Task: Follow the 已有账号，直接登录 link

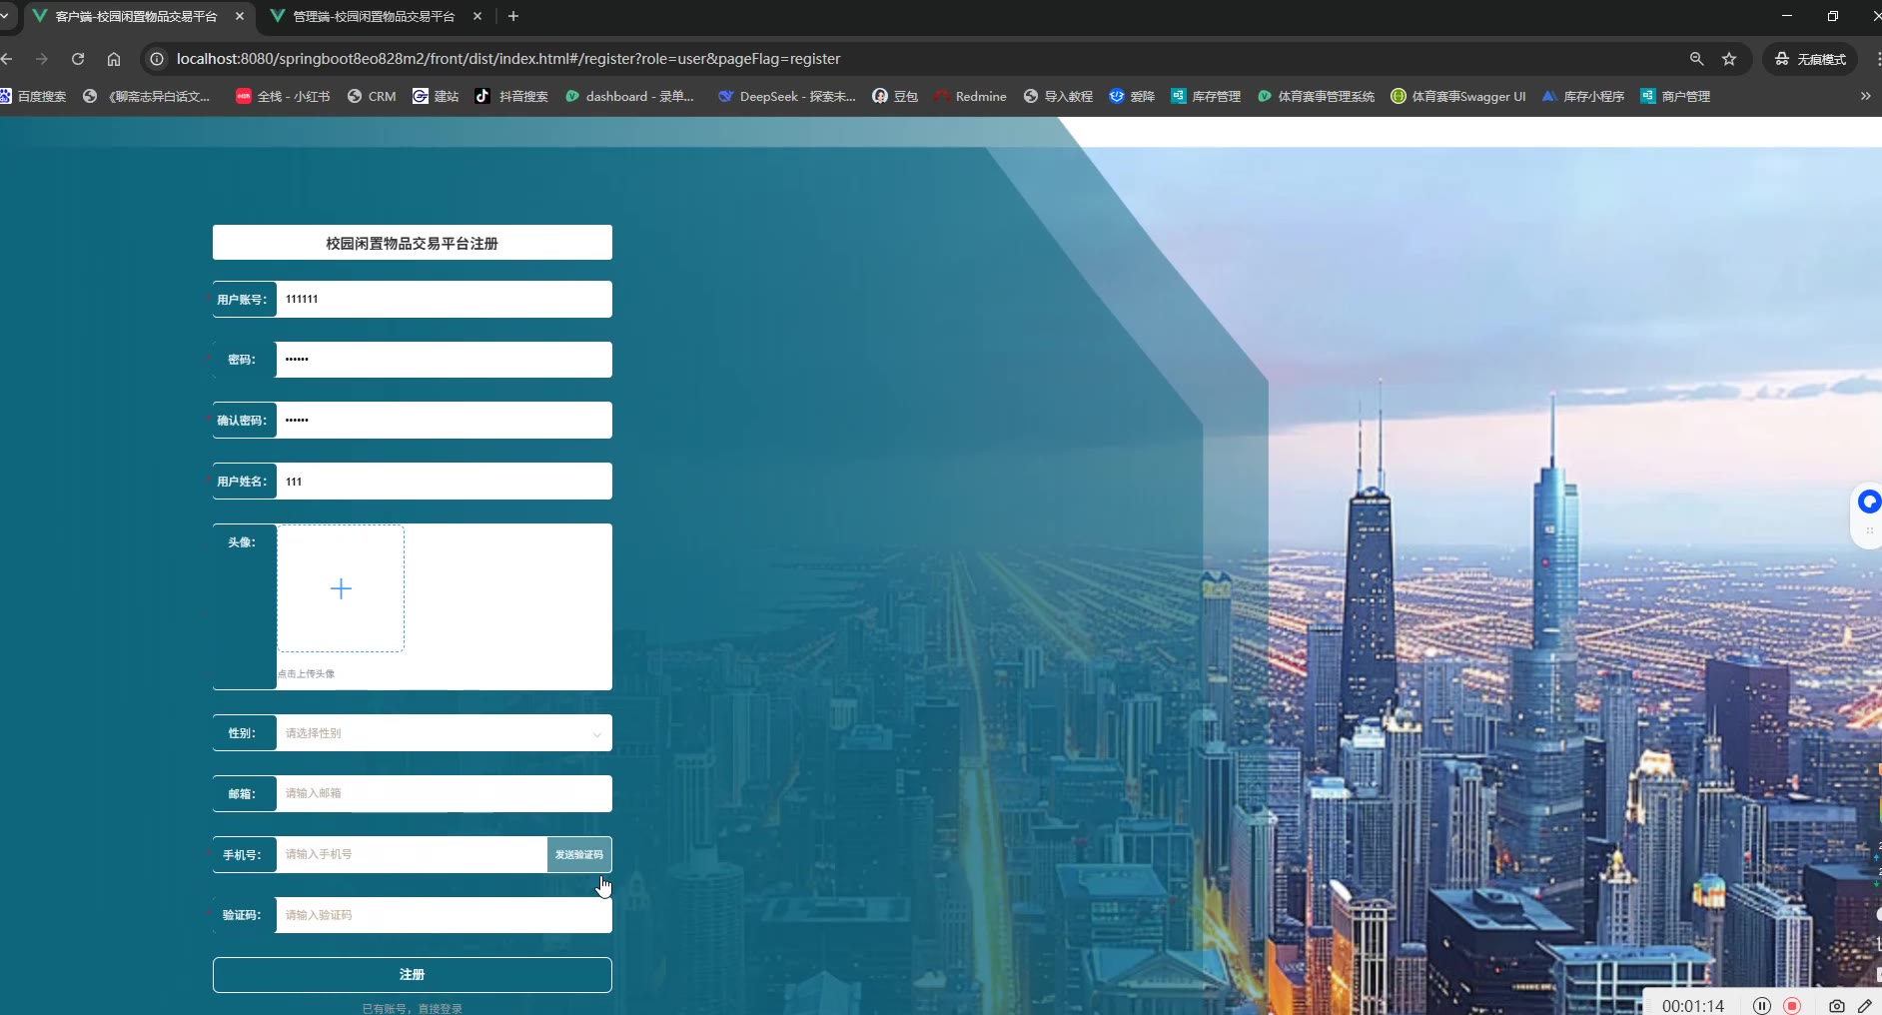Action: (x=412, y=1008)
